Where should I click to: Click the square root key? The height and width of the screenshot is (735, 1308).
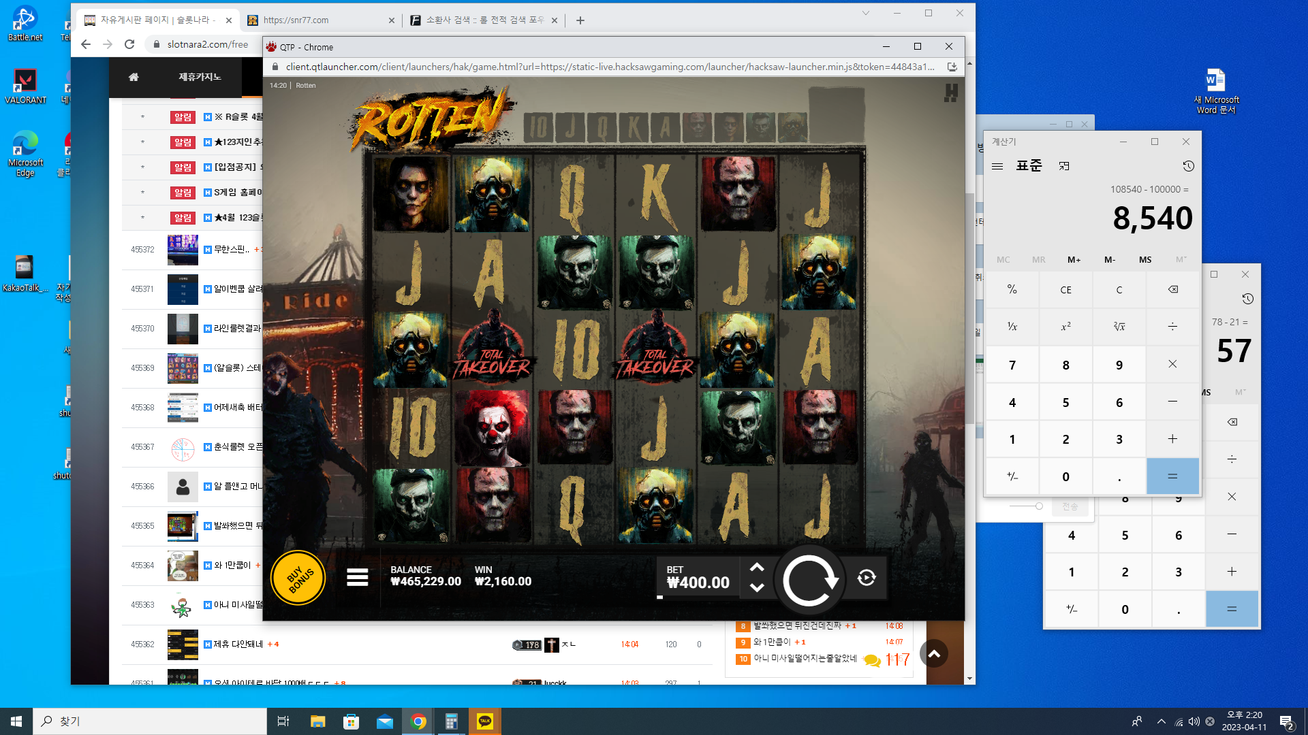click(1119, 327)
